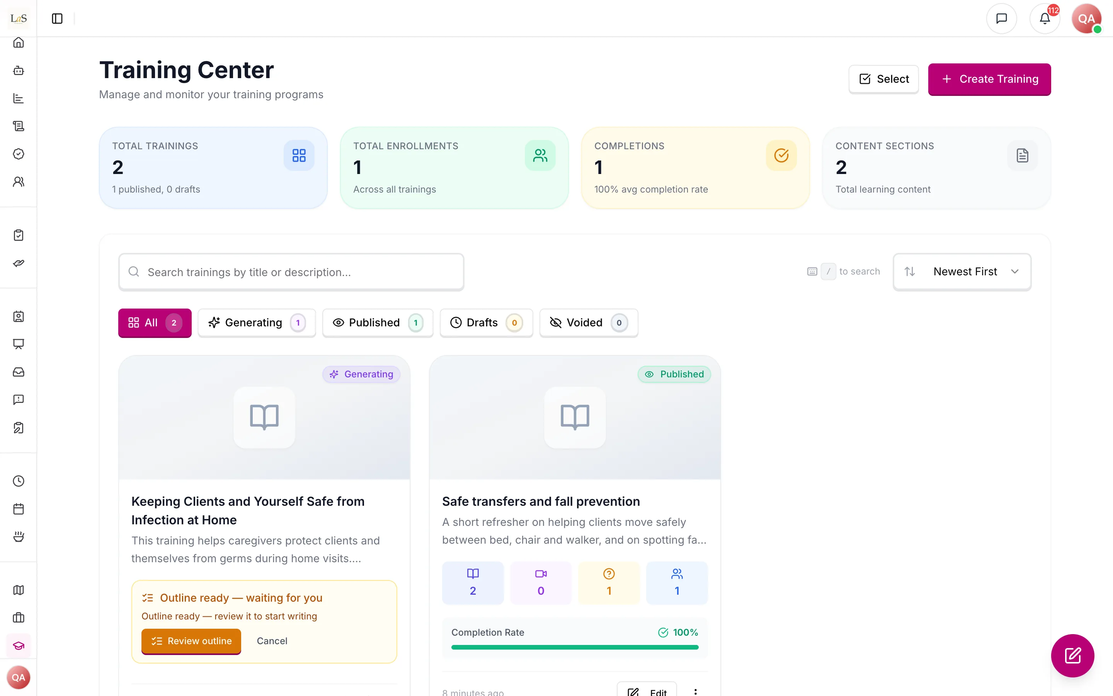1113x696 pixels.
Task: Open the three-dot menu on Safe transfers card
Action: [x=695, y=691]
